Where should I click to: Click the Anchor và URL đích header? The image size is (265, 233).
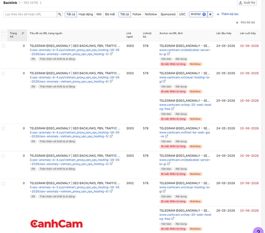point(171,33)
